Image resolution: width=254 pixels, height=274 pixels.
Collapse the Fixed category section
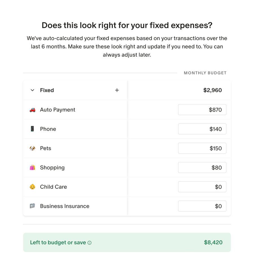pyautogui.click(x=32, y=90)
